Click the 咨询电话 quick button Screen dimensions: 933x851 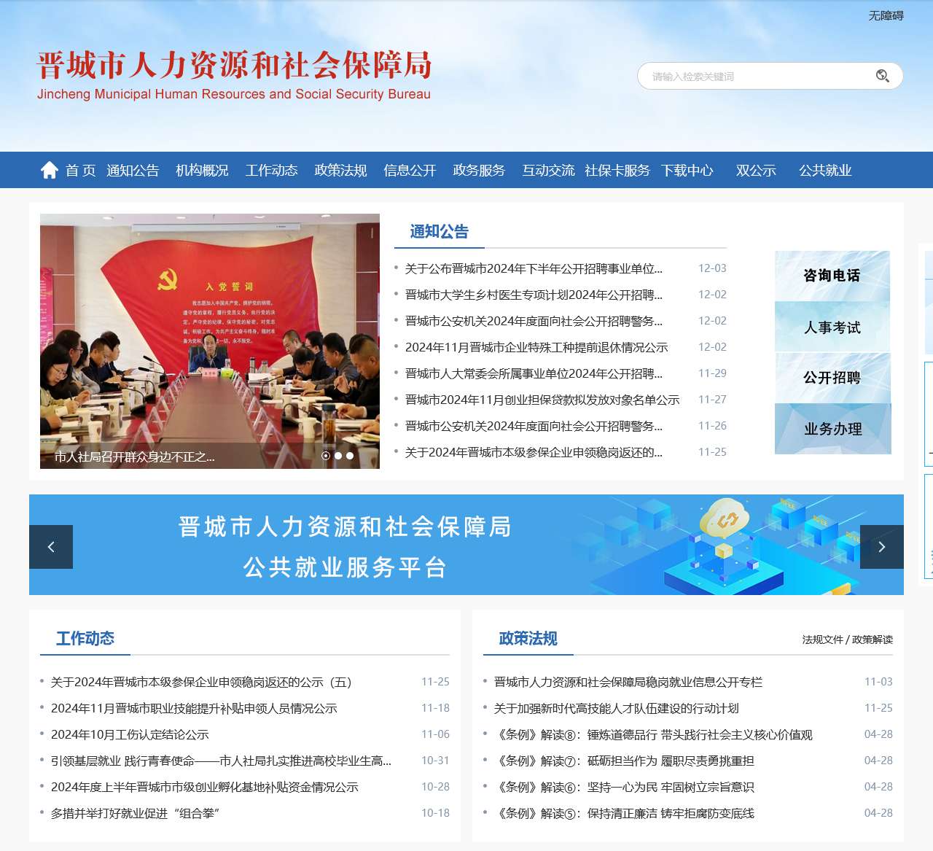(832, 276)
